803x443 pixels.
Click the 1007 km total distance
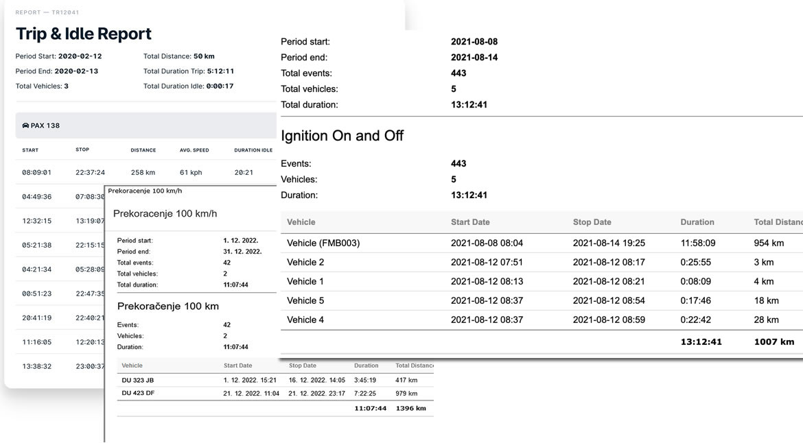point(773,342)
